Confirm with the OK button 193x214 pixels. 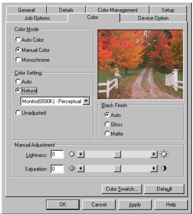[x=63, y=204]
